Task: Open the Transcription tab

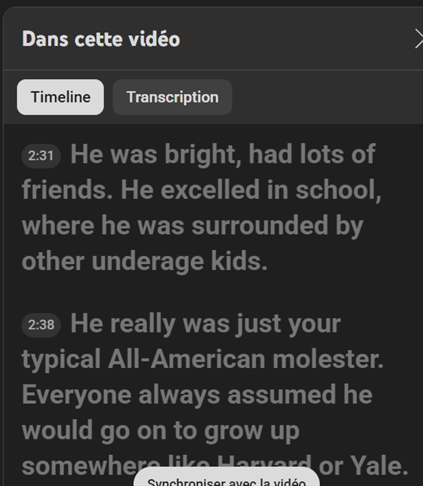Action: coord(172,97)
